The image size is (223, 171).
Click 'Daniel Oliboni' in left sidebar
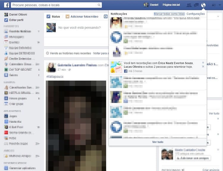pyautogui.click(x=18, y=15)
